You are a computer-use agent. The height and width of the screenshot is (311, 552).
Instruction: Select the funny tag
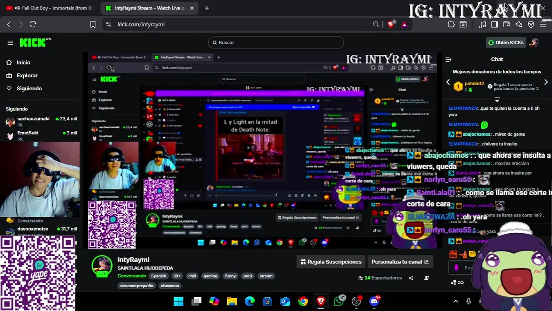click(230, 276)
